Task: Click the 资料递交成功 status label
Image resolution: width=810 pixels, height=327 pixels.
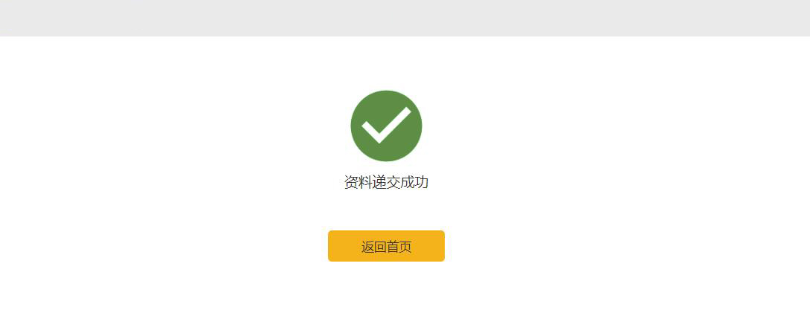Action: coord(386,182)
